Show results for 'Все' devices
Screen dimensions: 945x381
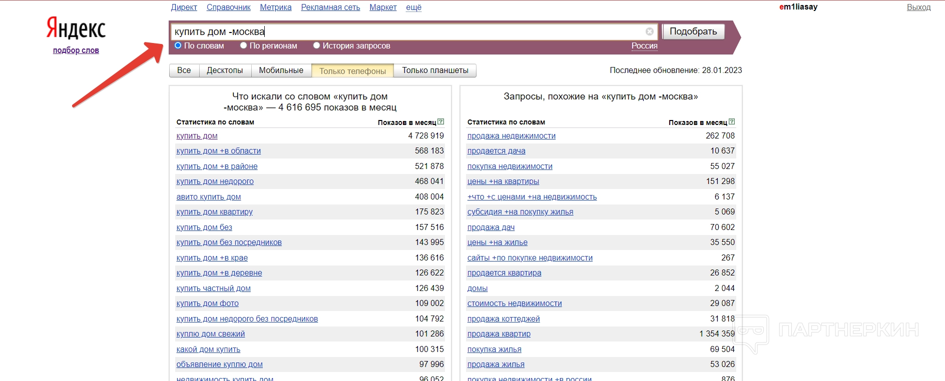184,70
